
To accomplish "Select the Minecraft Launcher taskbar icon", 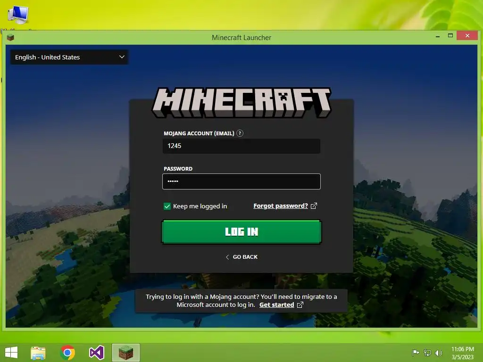I will click(125, 353).
